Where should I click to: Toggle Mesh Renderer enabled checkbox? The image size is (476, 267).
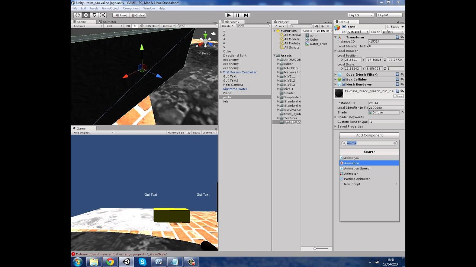point(344,84)
